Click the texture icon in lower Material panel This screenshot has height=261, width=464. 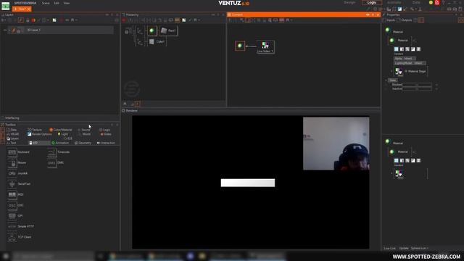[x=399, y=173]
